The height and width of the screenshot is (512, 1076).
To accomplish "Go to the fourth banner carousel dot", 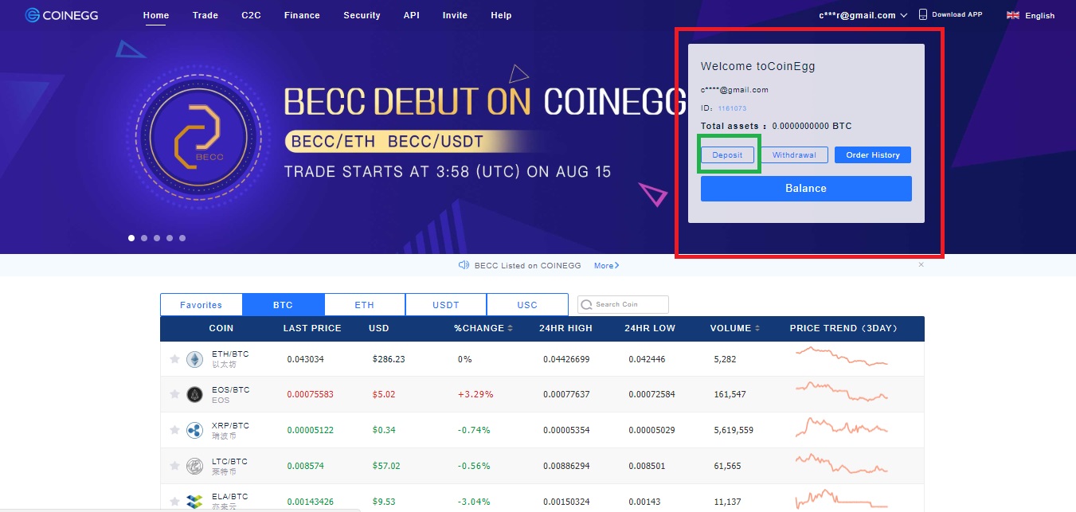I will click(x=170, y=238).
